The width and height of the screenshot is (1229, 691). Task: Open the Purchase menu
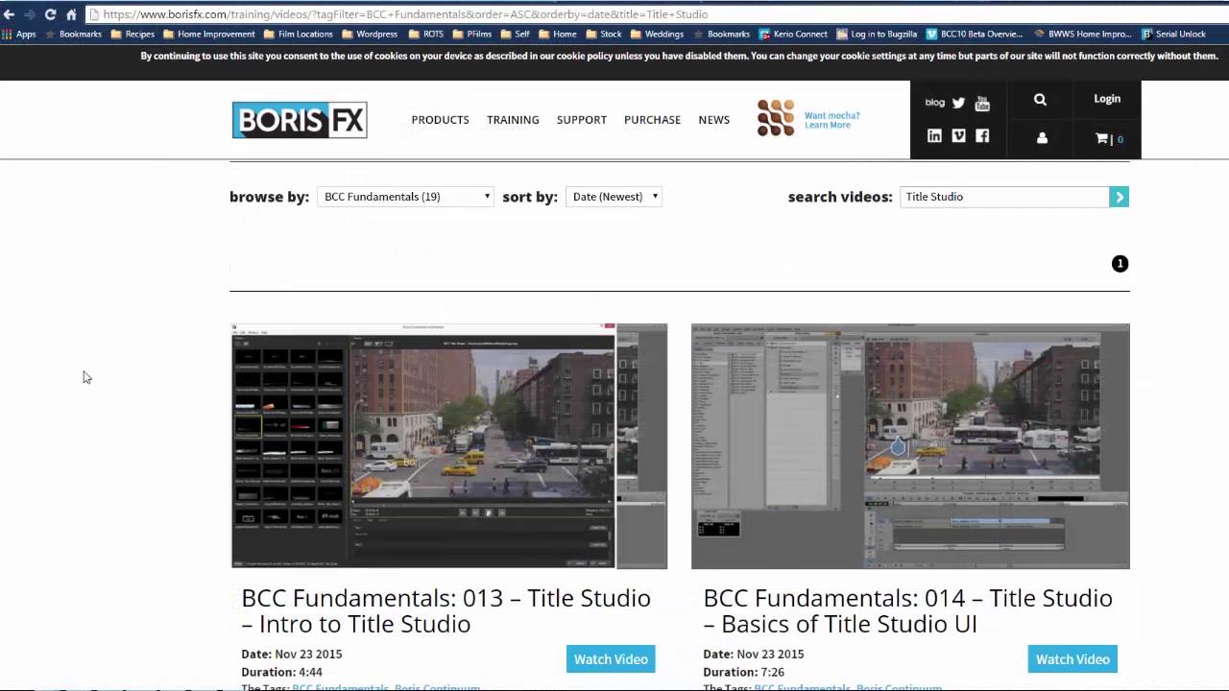652,120
